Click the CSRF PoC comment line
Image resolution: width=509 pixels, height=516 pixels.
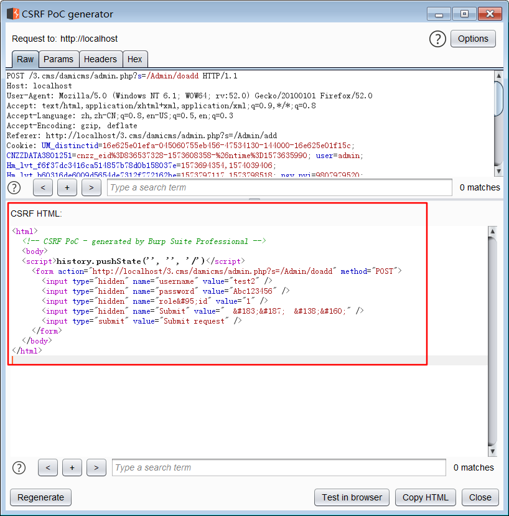[144, 242]
